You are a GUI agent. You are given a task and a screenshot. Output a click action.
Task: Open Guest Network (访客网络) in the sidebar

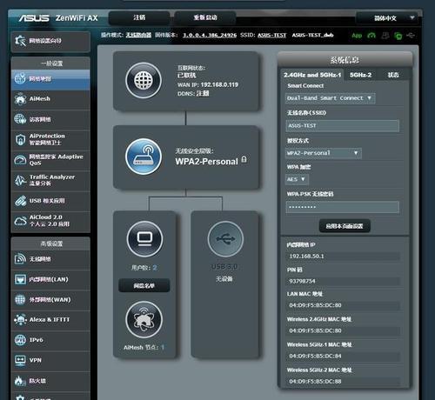point(50,119)
